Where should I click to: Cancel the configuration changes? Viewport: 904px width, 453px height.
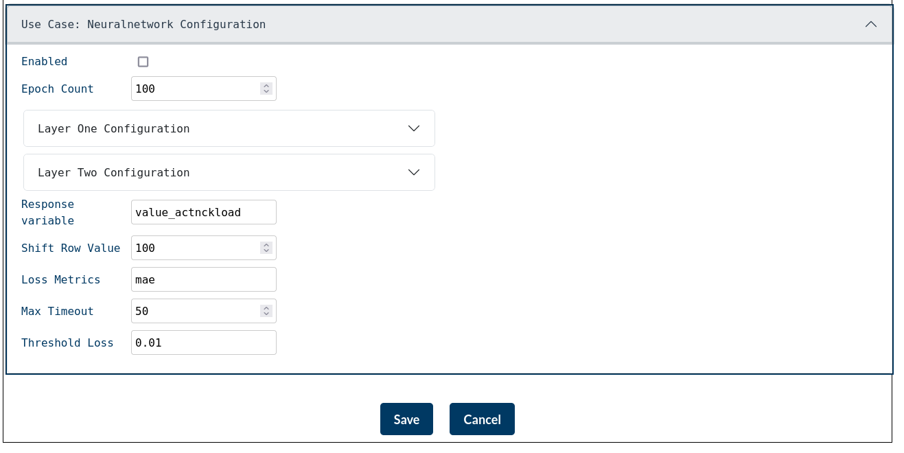click(482, 419)
